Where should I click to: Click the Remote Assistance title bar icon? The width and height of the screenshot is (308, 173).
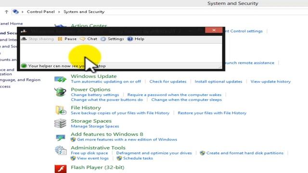pyautogui.click(x=24, y=31)
